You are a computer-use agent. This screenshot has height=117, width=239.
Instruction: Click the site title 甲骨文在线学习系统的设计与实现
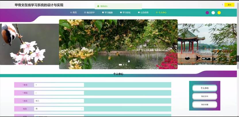[39, 5]
